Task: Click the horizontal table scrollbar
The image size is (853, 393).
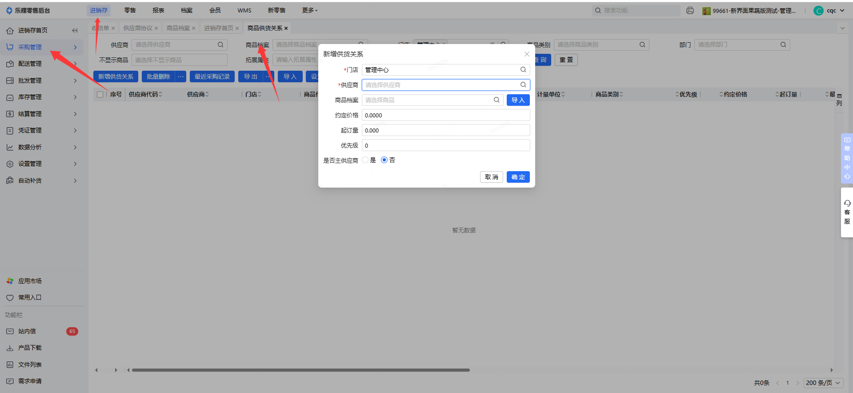Action: (x=300, y=370)
